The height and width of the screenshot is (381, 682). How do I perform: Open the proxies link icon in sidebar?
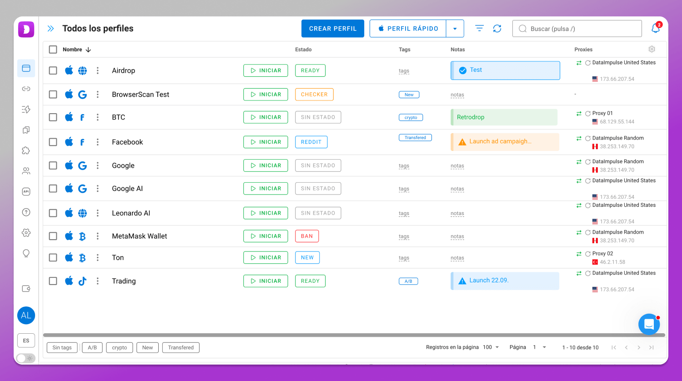pos(26,89)
